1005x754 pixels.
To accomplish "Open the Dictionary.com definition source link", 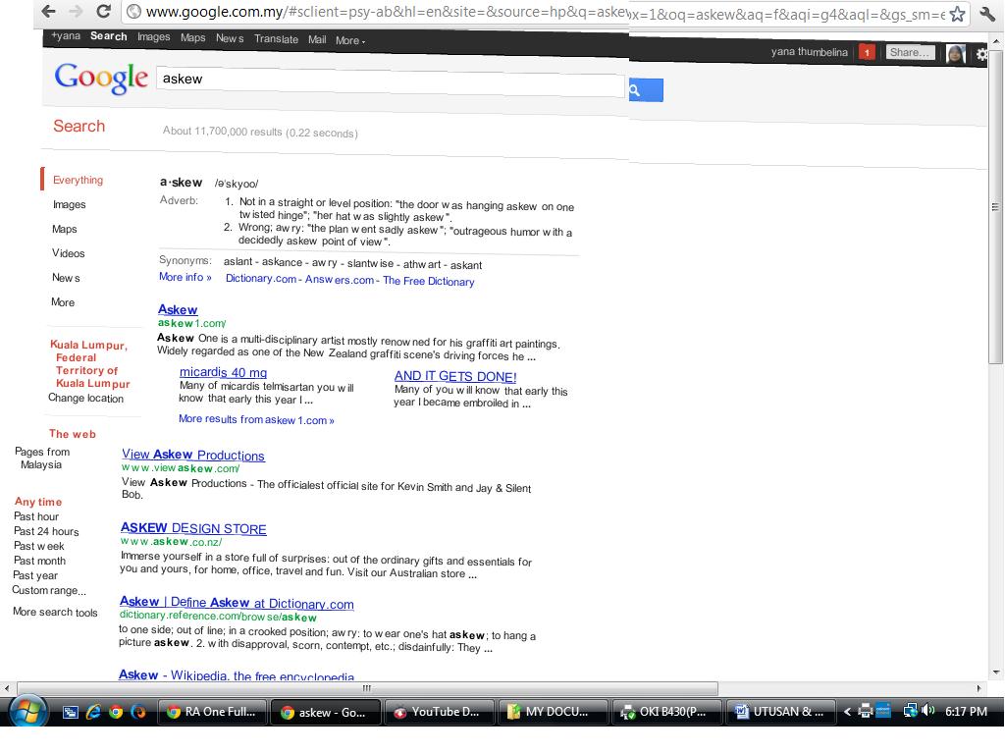I will (x=261, y=279).
